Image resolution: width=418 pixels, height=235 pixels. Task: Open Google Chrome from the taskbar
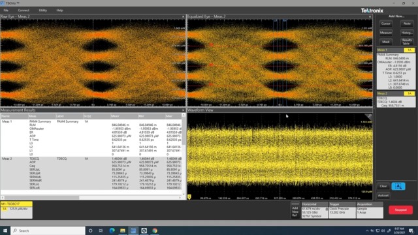[155, 230]
